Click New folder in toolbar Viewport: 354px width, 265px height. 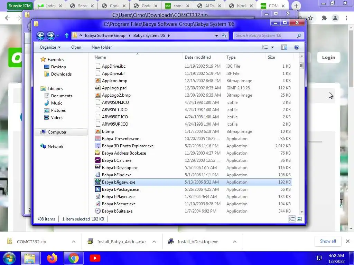[102, 47]
